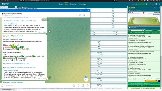Click the icon beside Сумма 45.76 amount
Viewport: 162px width, 91px height.
pos(135,79)
